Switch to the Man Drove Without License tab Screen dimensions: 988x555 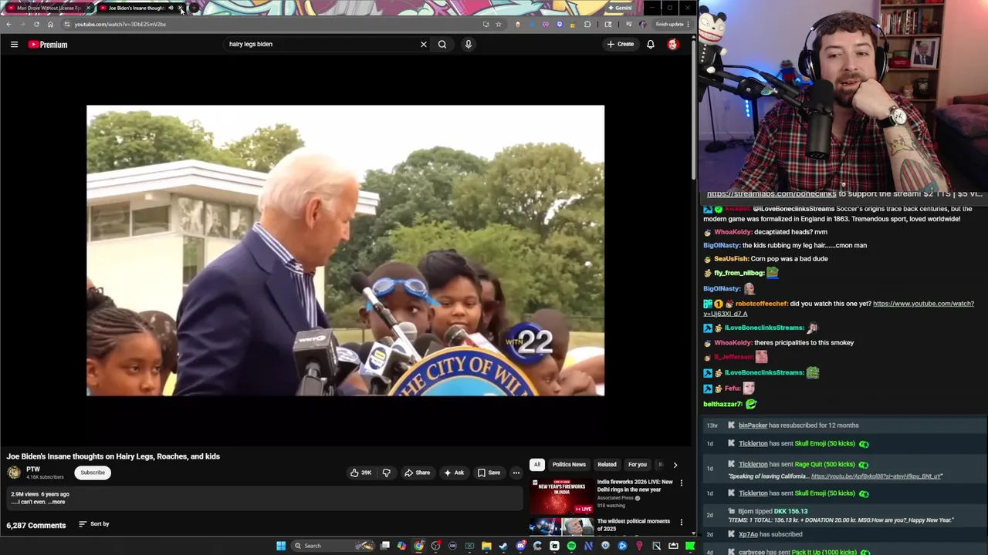click(x=48, y=8)
